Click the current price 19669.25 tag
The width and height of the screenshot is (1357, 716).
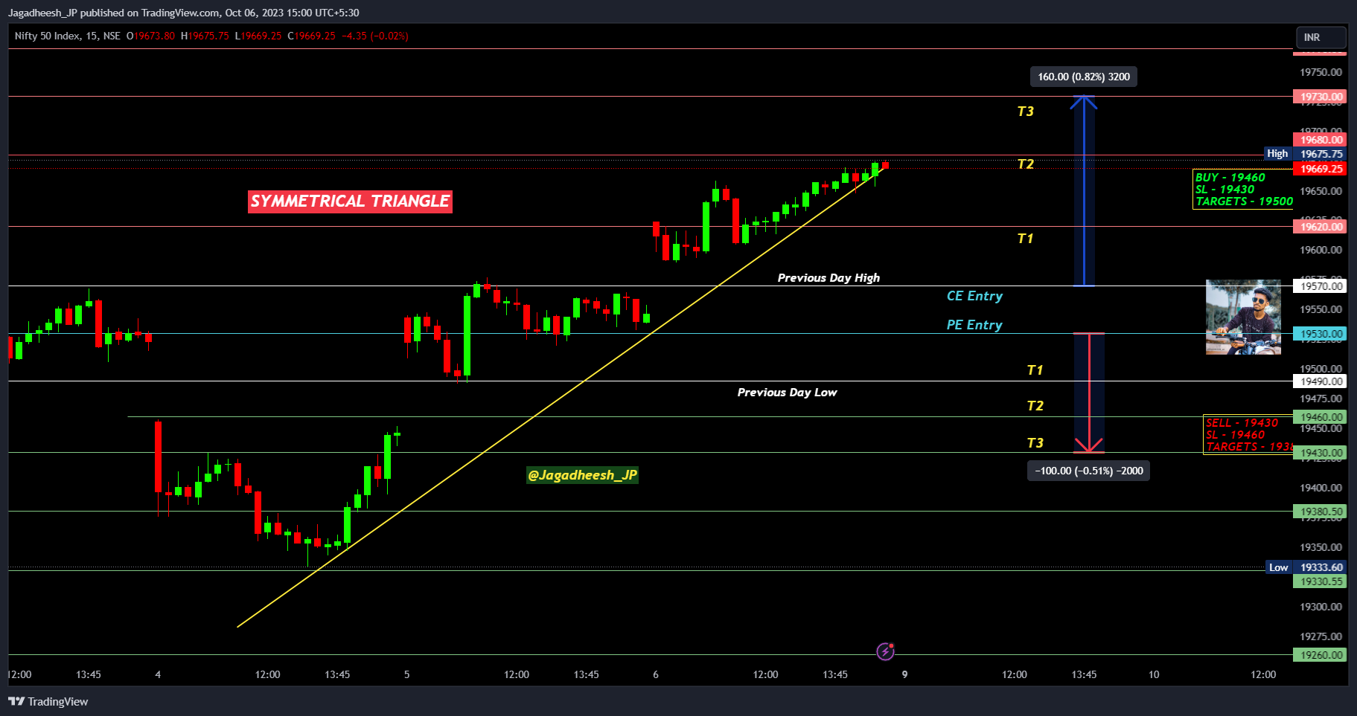pyautogui.click(x=1320, y=169)
